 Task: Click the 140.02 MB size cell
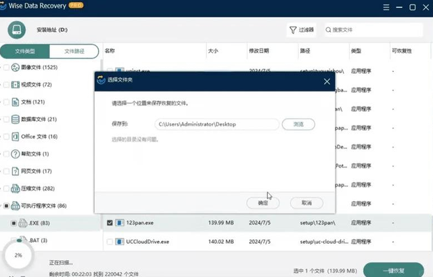[x=221, y=242]
